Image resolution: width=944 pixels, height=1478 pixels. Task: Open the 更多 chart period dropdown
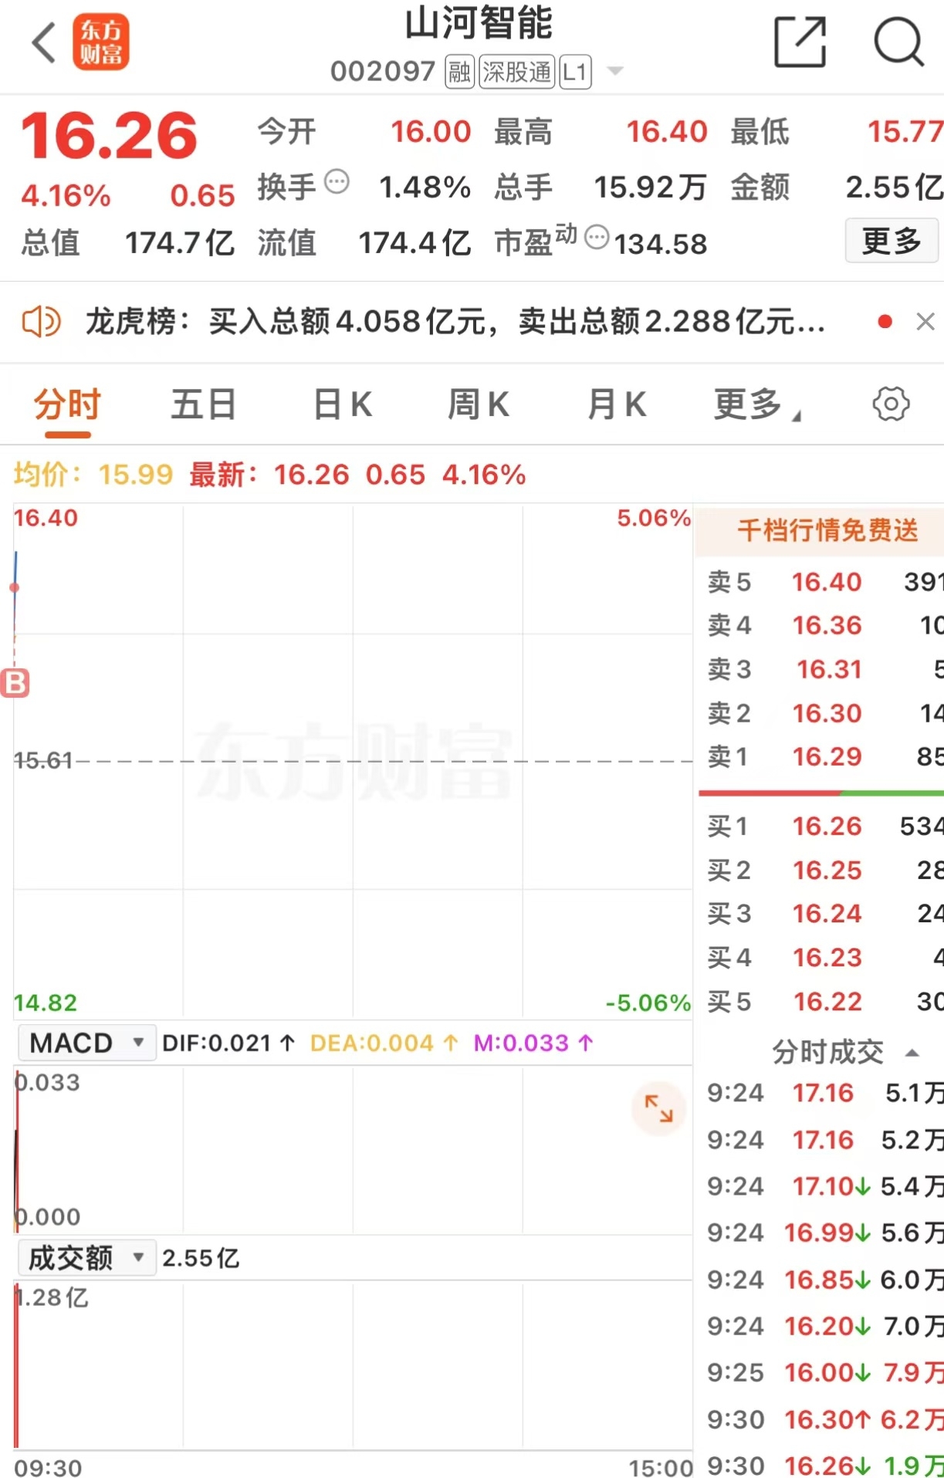click(x=757, y=404)
